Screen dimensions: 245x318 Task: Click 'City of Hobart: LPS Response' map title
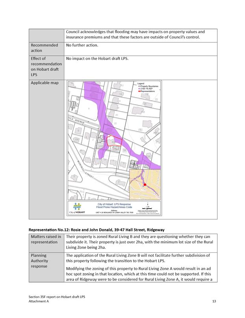tap(114, 204)
